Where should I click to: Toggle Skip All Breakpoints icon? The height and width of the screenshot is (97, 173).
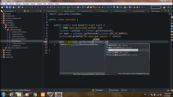coord(22,7)
